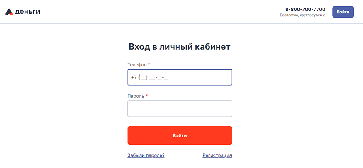Go to the "Регистрация" link
Viewport: 363px width, 168px height.
(217, 155)
